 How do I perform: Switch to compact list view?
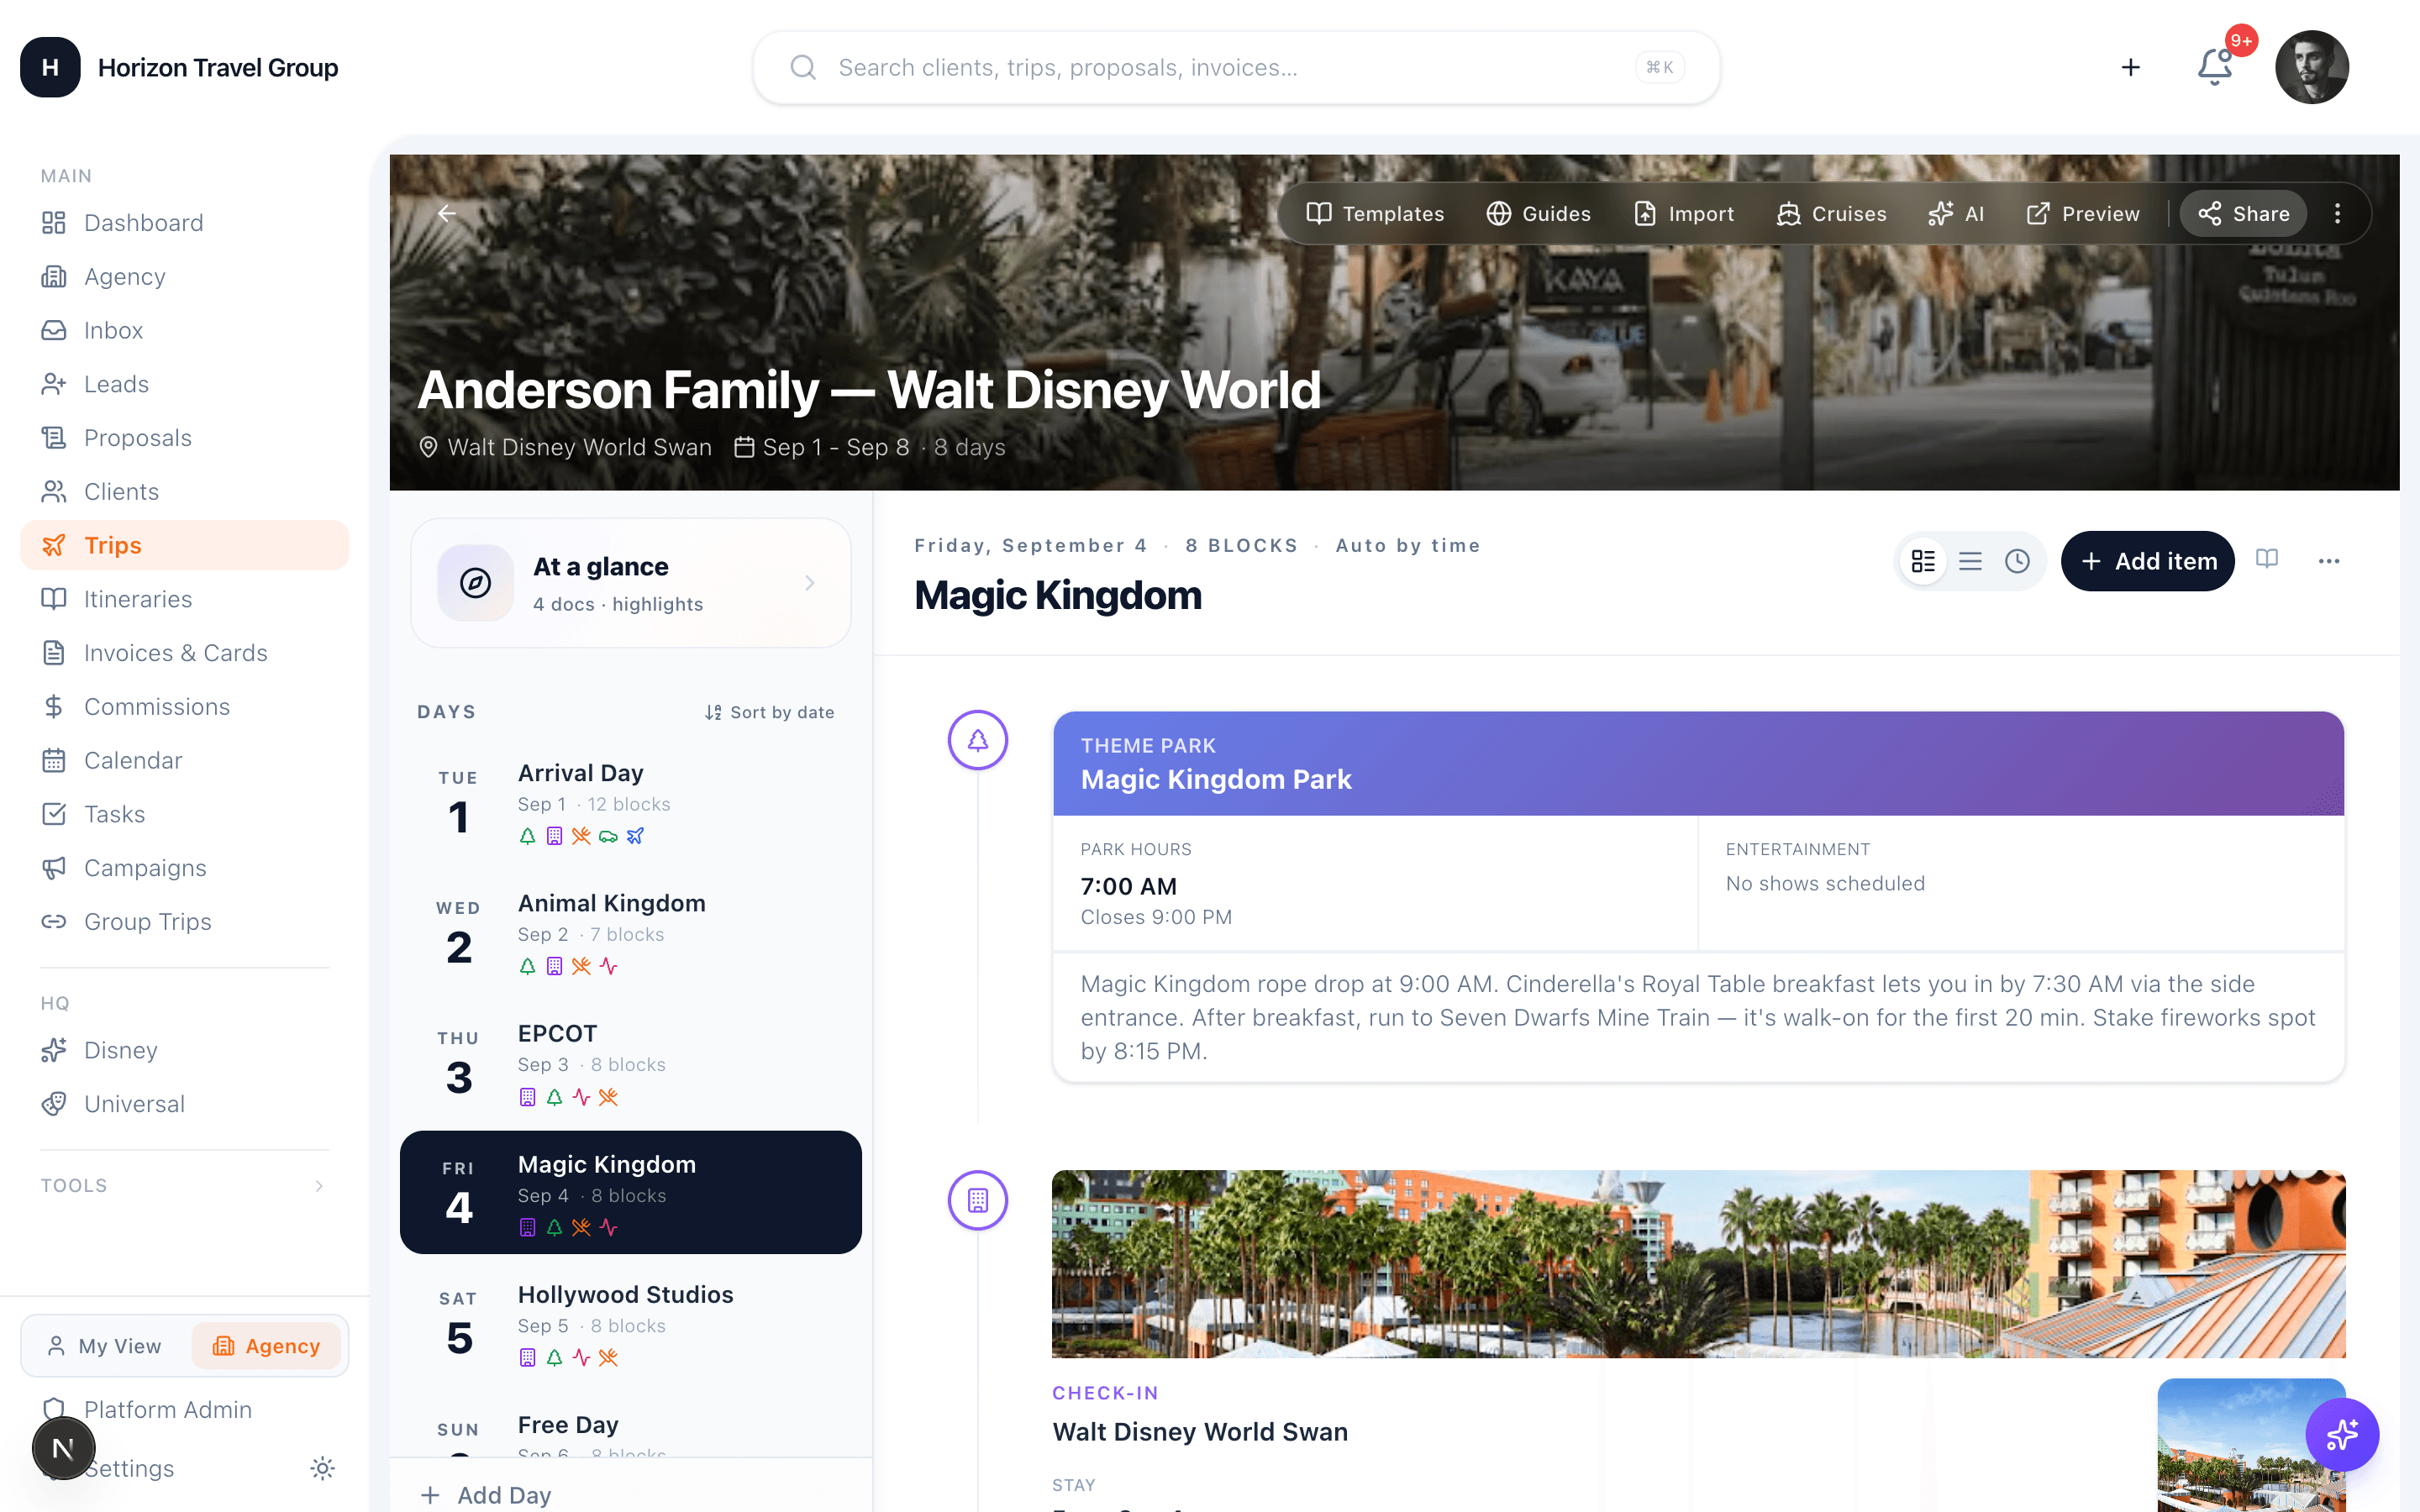[1970, 561]
